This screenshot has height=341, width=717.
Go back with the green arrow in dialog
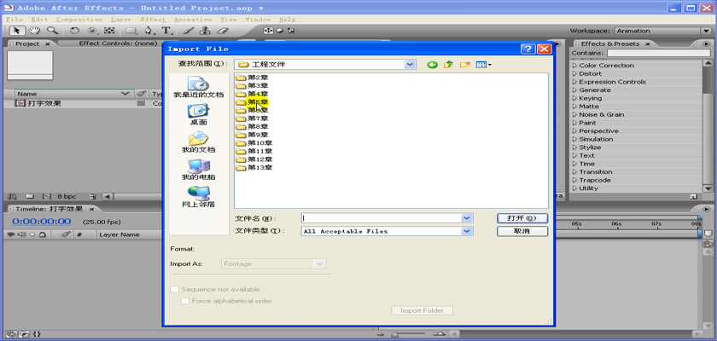point(432,65)
